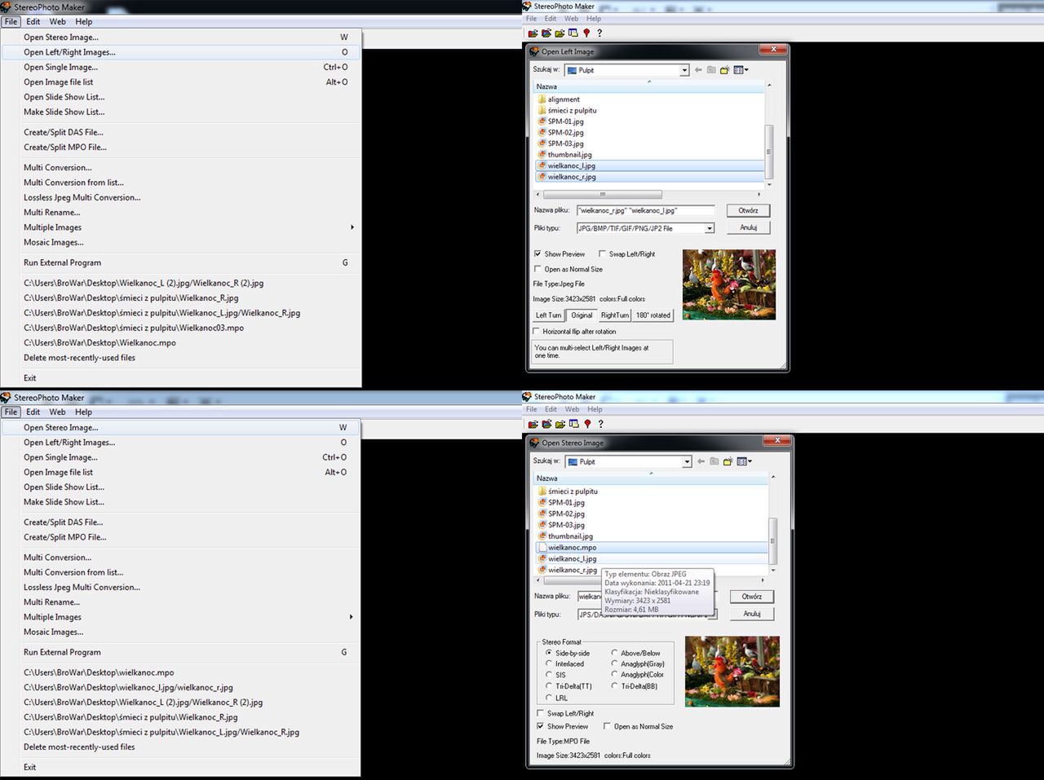This screenshot has width=1044, height=780.
Task: Open recent Desktop\wielkanoc_l.jpg/wielkanoc_r.jpg entry in the File menu
Action: pyautogui.click(x=128, y=687)
